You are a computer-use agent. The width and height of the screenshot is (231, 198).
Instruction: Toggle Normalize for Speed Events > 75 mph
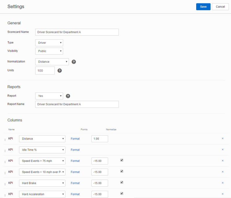[122, 160]
